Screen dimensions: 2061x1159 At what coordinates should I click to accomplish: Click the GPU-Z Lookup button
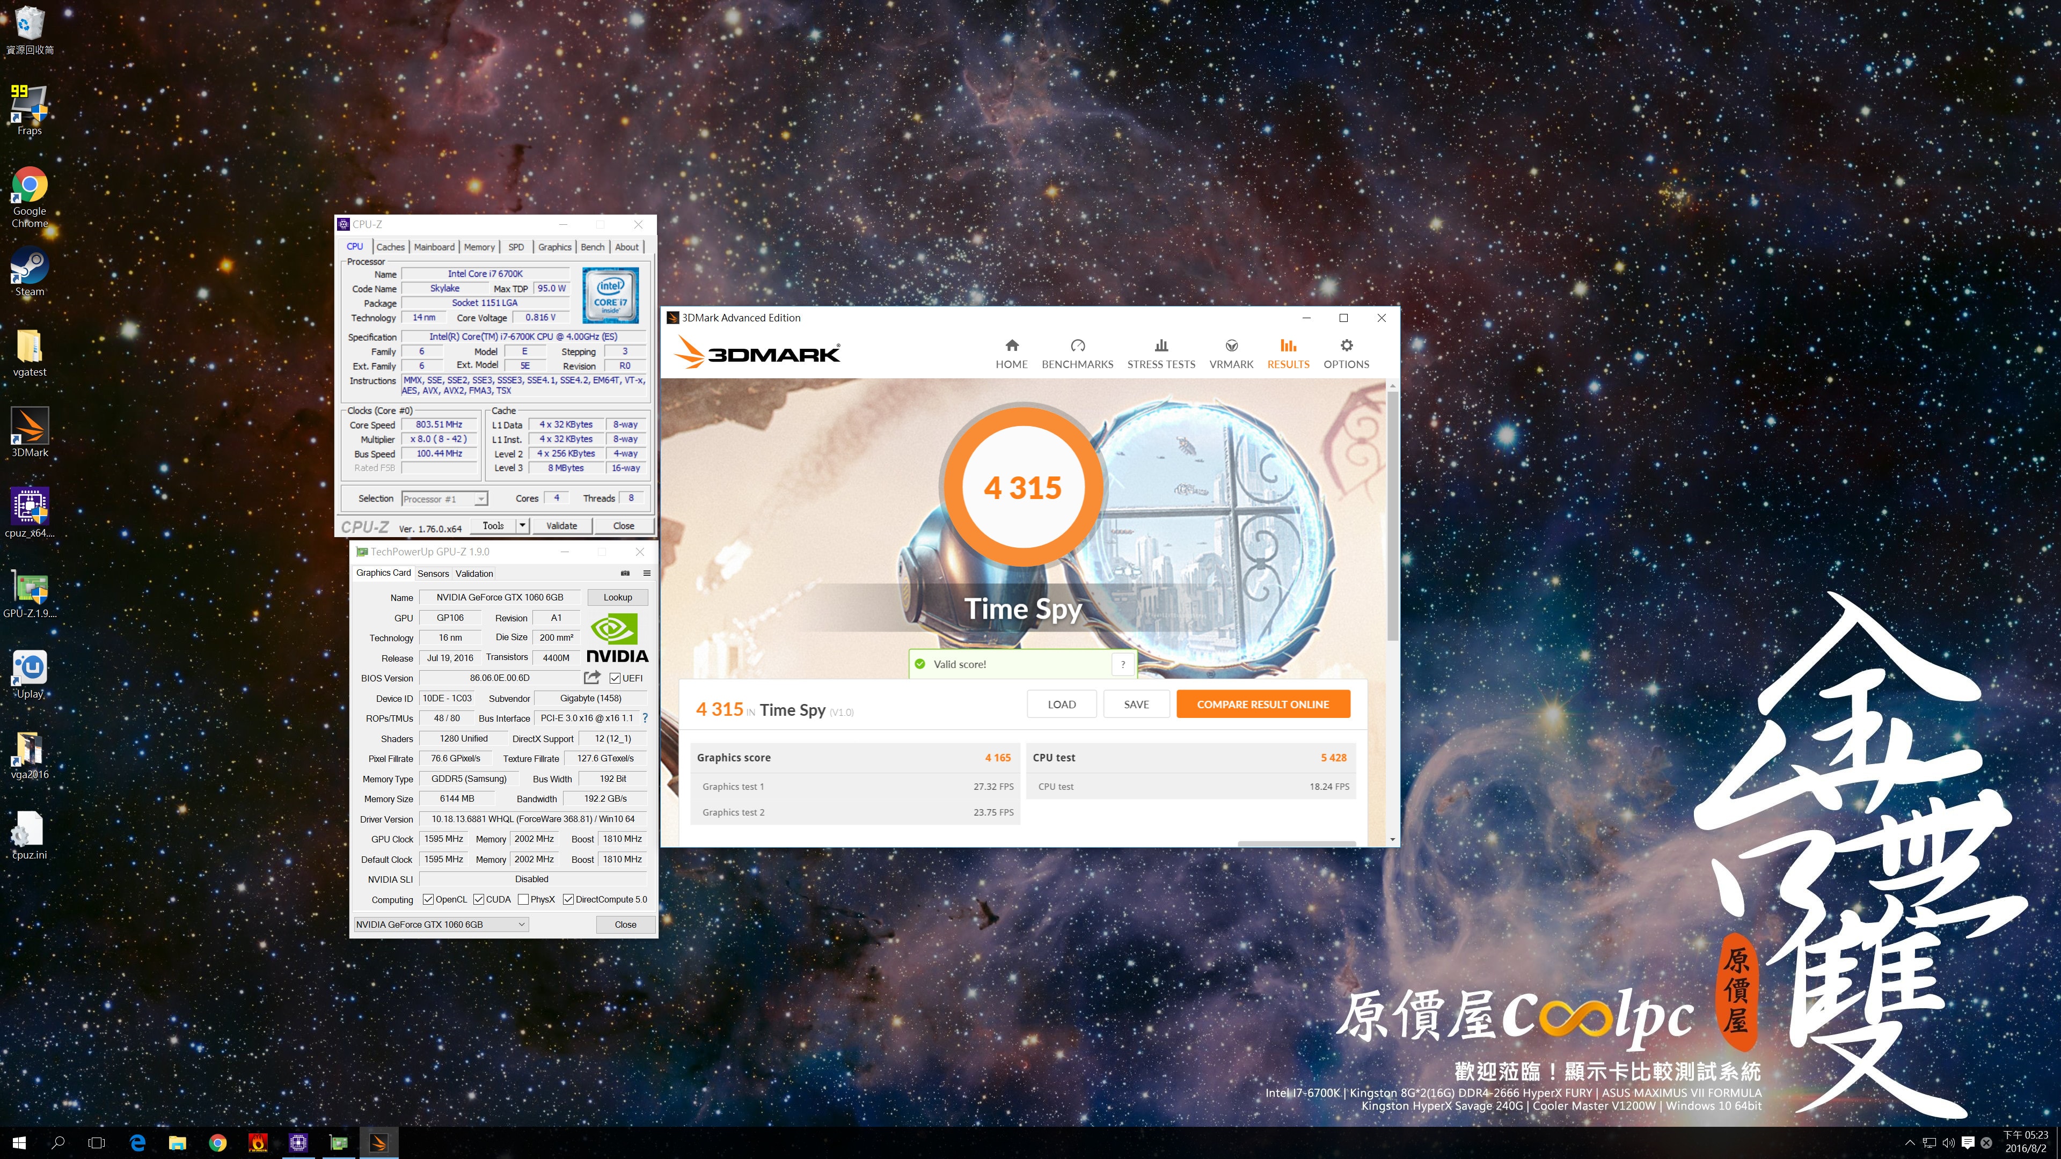[x=617, y=598]
